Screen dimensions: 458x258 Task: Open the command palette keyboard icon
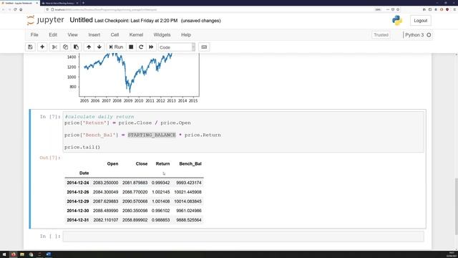pyautogui.click(x=204, y=47)
